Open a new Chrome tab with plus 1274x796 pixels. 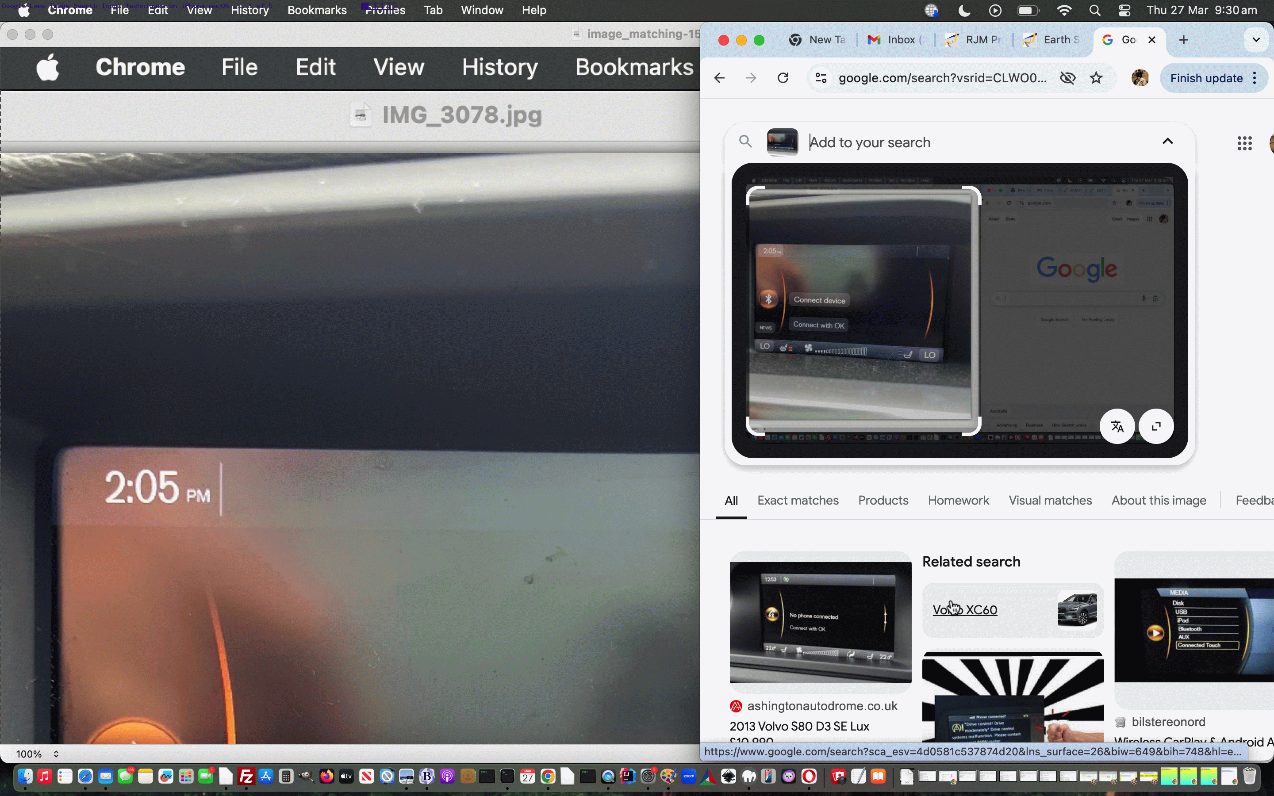[x=1184, y=40]
